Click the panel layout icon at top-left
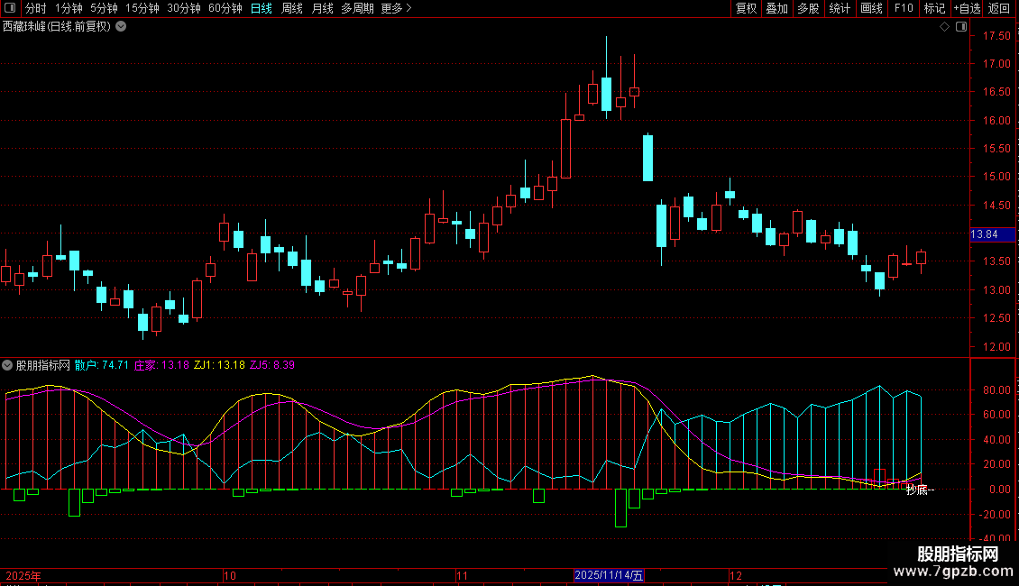1019x586 pixels. (x=8, y=8)
